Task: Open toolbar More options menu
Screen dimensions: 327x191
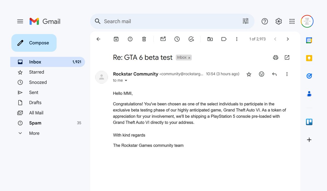Action: click(237, 39)
